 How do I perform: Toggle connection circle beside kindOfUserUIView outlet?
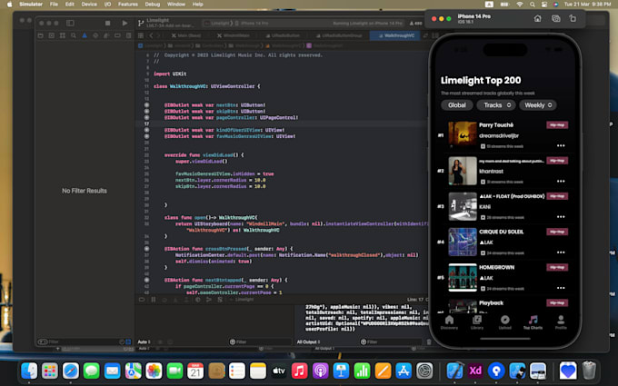point(146,130)
